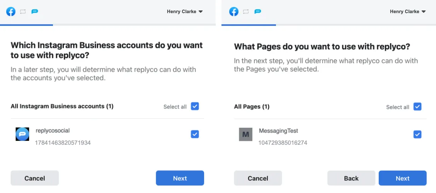Image resolution: width=436 pixels, height=193 pixels.
Task: Click Facebook logo in Pages dialog
Action: [234, 11]
